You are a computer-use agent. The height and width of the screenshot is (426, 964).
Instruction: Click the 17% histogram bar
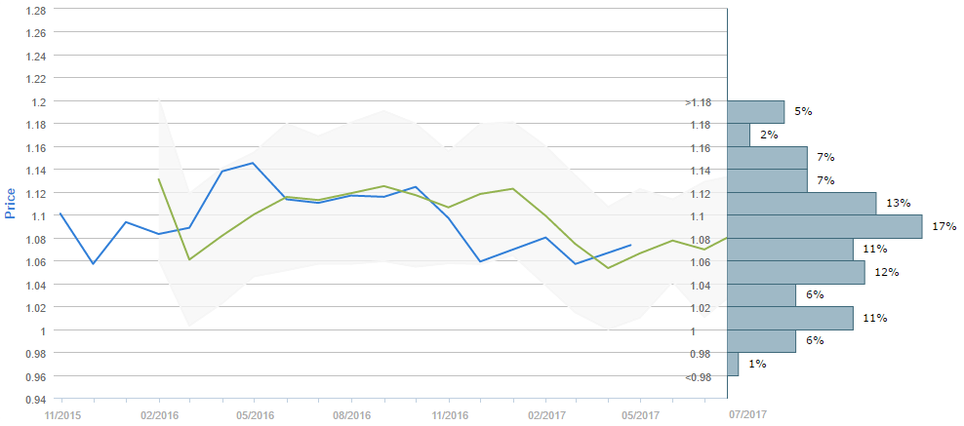pos(824,226)
